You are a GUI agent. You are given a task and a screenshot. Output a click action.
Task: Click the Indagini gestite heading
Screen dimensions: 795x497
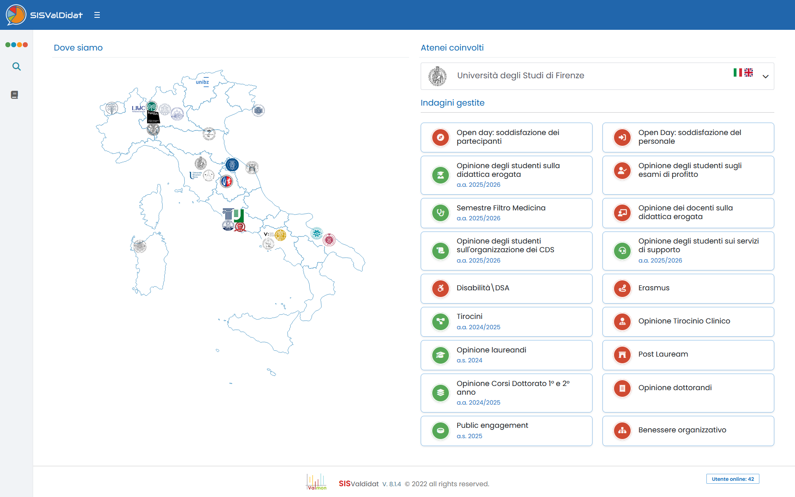click(x=453, y=103)
